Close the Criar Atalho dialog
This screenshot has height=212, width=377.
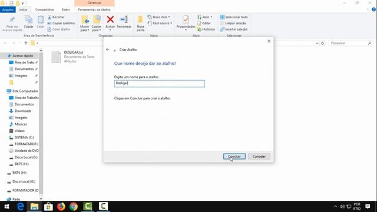point(269,41)
